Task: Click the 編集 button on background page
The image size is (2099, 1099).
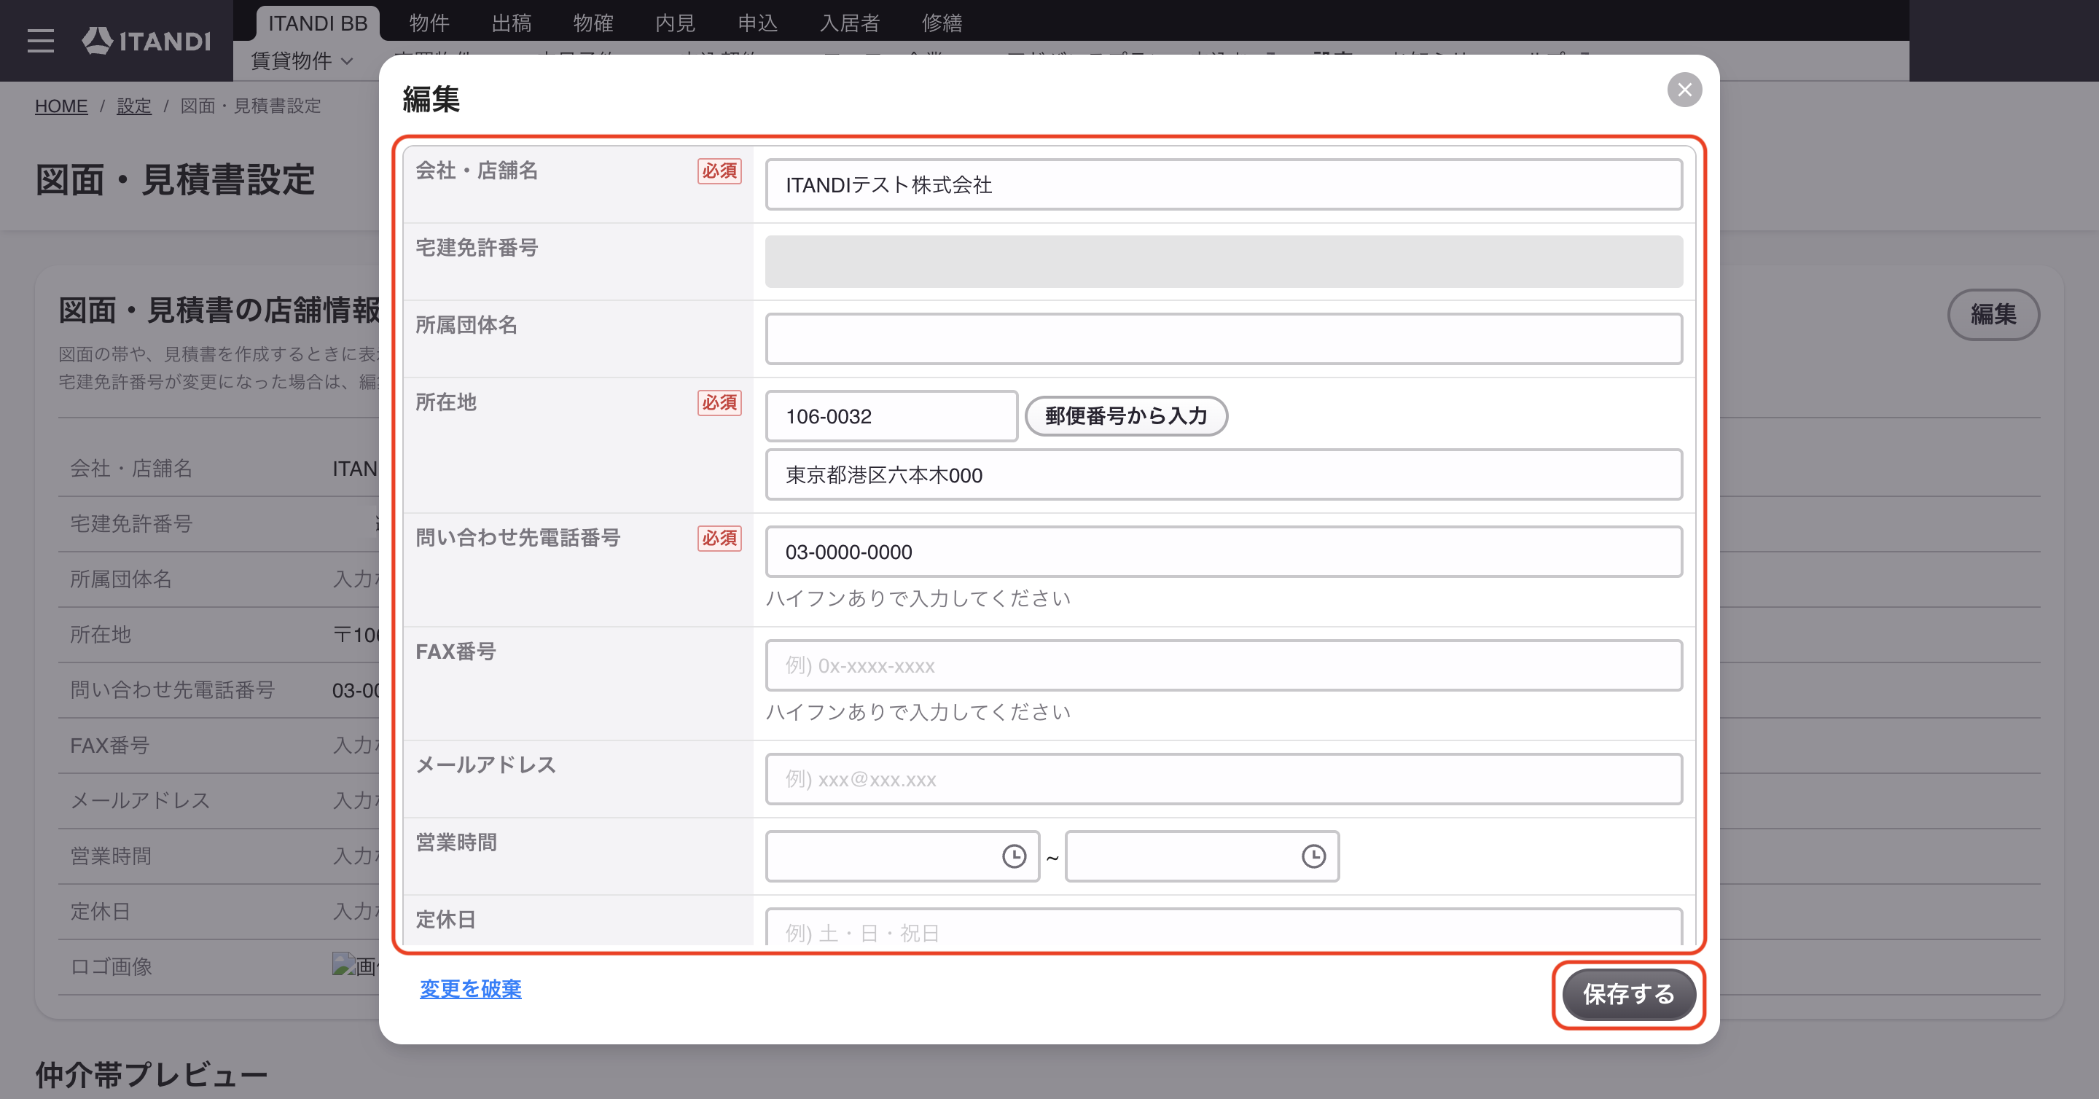Action: 1993,314
